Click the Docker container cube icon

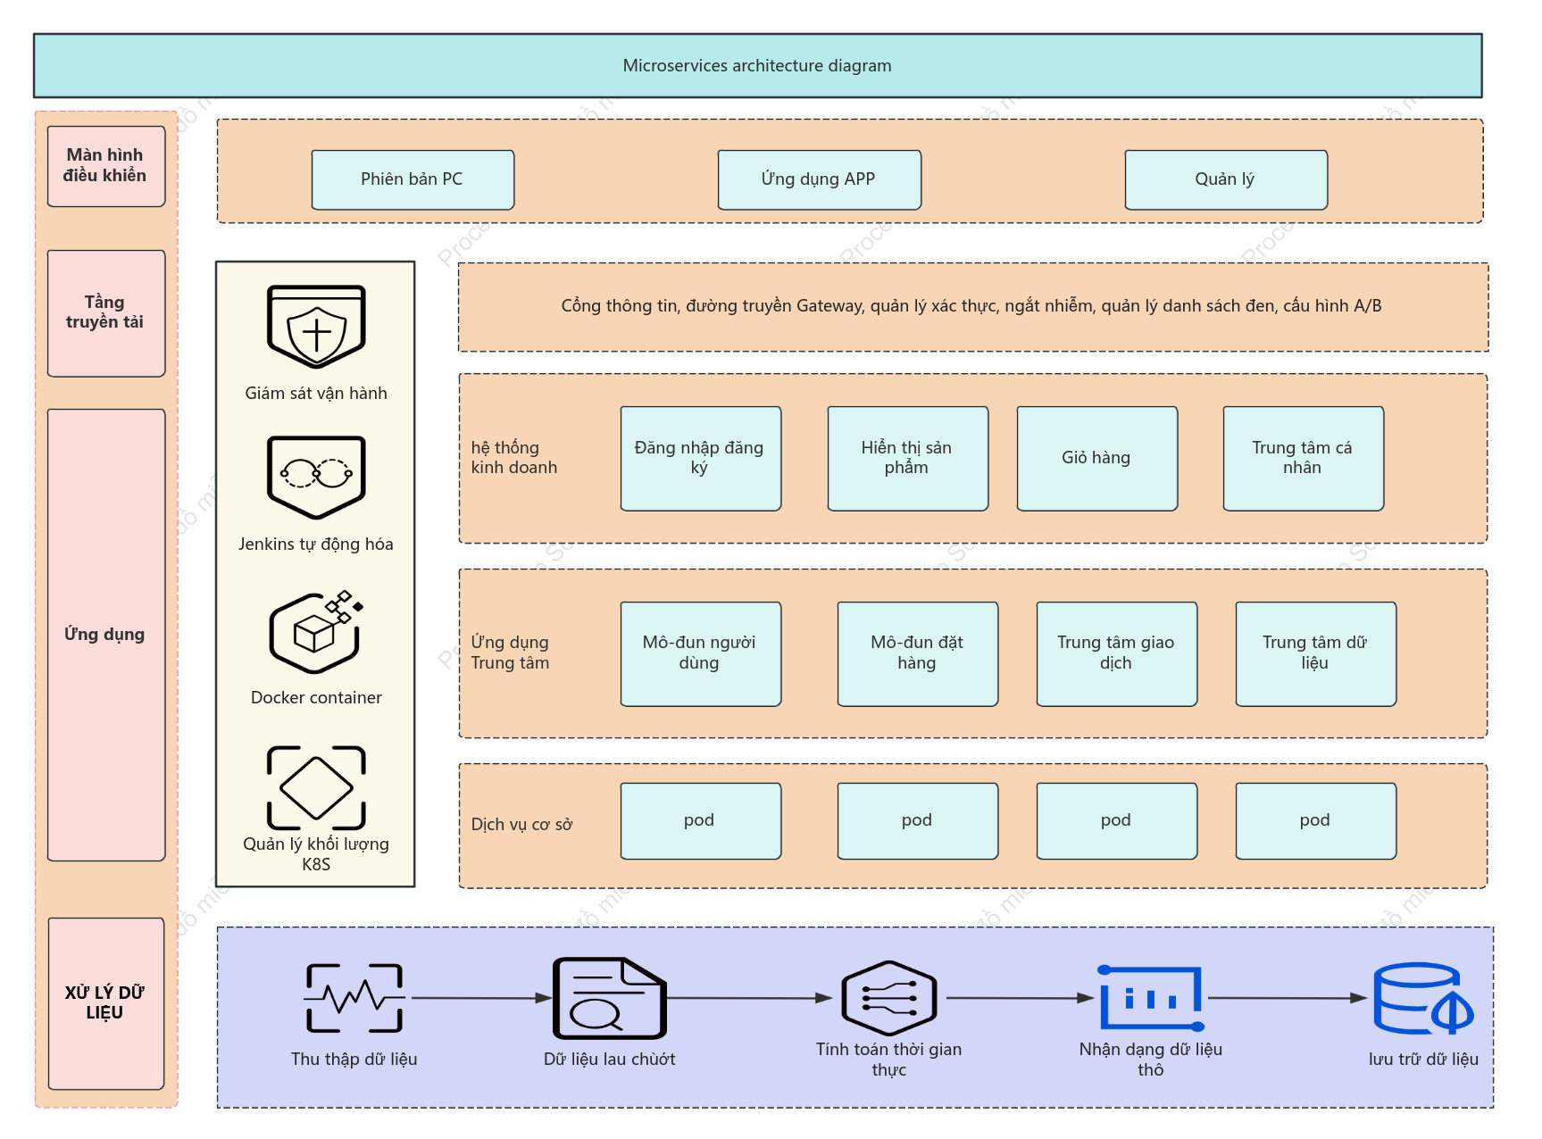pyautogui.click(x=316, y=632)
